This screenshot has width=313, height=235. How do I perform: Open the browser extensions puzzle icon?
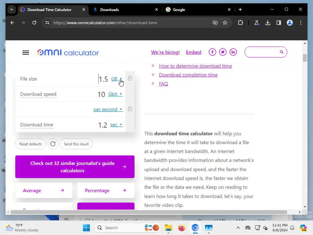[x=240, y=23]
